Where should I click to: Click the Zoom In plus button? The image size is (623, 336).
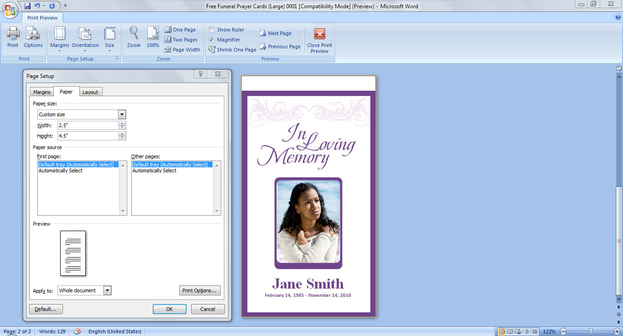617,331
